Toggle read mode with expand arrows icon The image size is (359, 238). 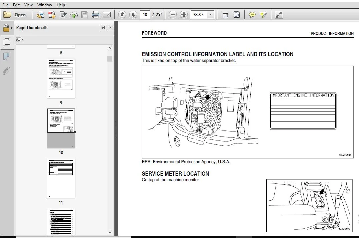279,15
